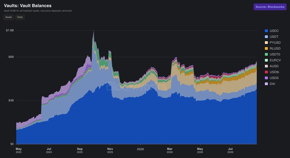This screenshot has width=290, height=158.
Task: Toggle the USDT series label in legend
Action: pos(274,37)
